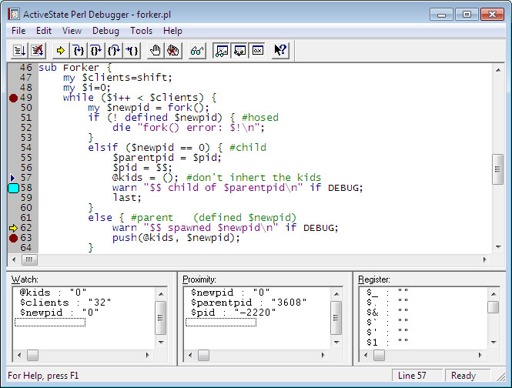512x388 pixels.
Task: Select the $newpid entry in Proximity pane
Action: [230, 293]
